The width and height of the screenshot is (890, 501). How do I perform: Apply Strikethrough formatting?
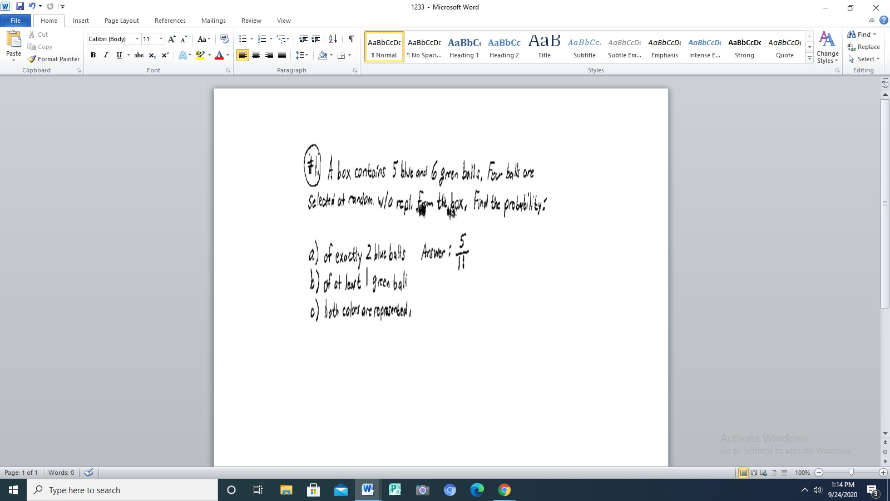(139, 55)
